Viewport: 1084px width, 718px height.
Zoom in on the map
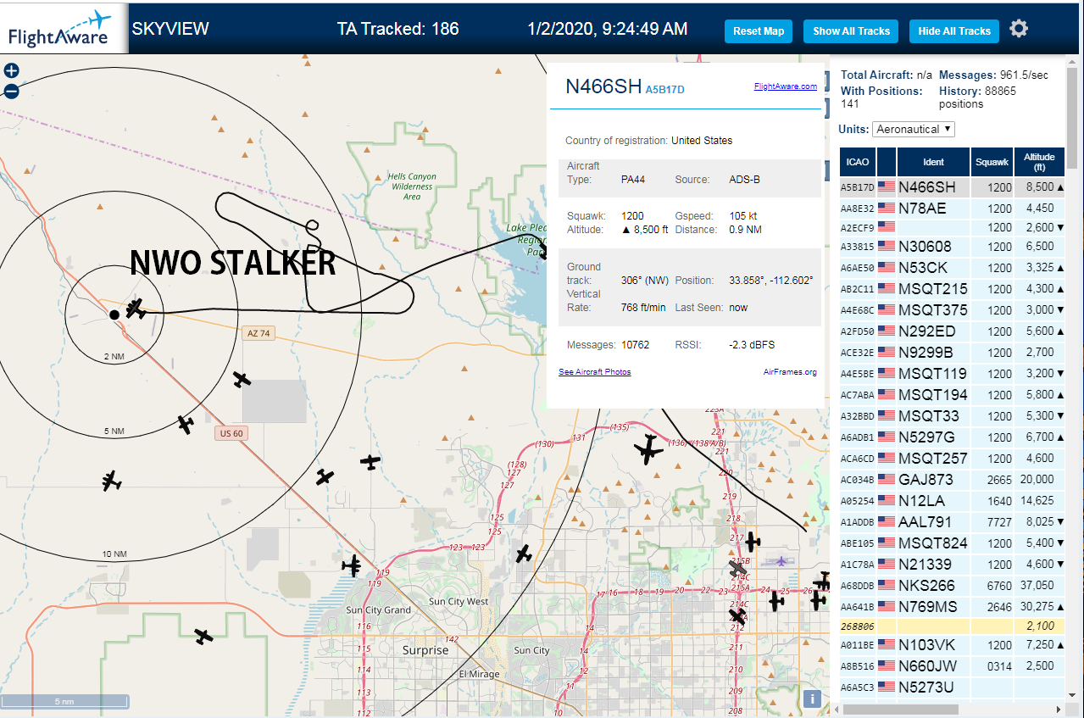11,71
